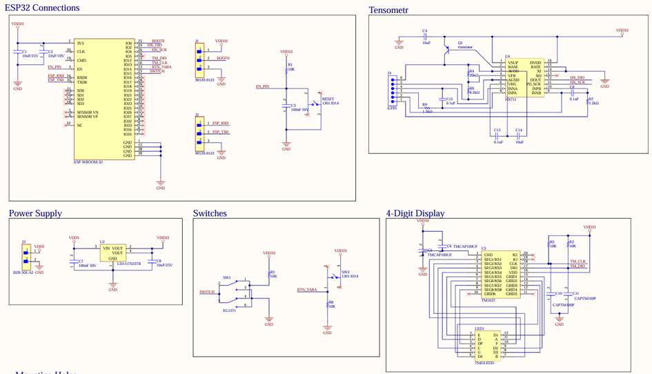The height and width of the screenshot is (374, 652).
Task: Select resistor R4 20kΩ
Action: [x=468, y=73]
